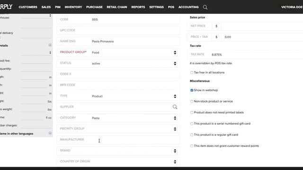Click the Miscellaneous heading
This screenshot has width=303, height=170.
pos(200,81)
